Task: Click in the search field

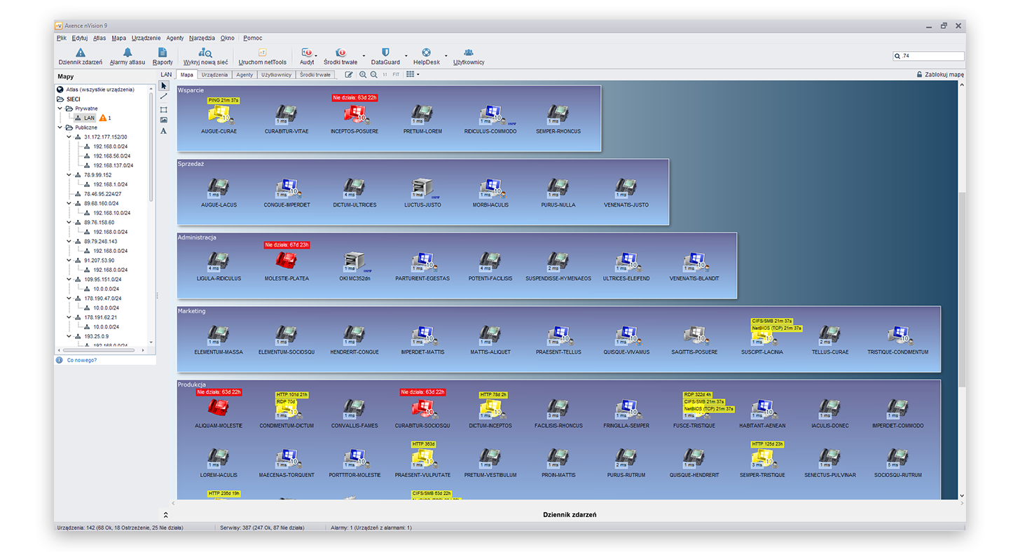Action: click(928, 56)
